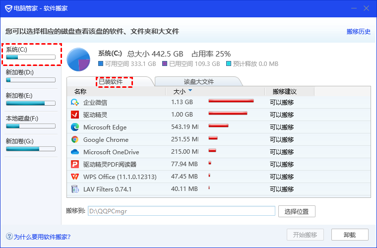This screenshot has width=377, height=248.
Task: Click the E drive usage bar
Action: [x=31, y=103]
